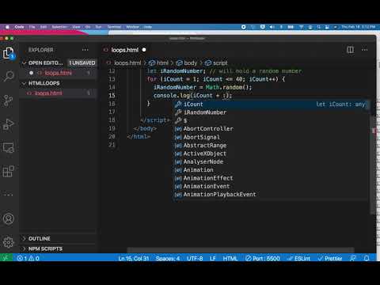This screenshot has height=285, width=380.
Task: Open the View menu
Action: pyautogui.click(x=76, y=27)
